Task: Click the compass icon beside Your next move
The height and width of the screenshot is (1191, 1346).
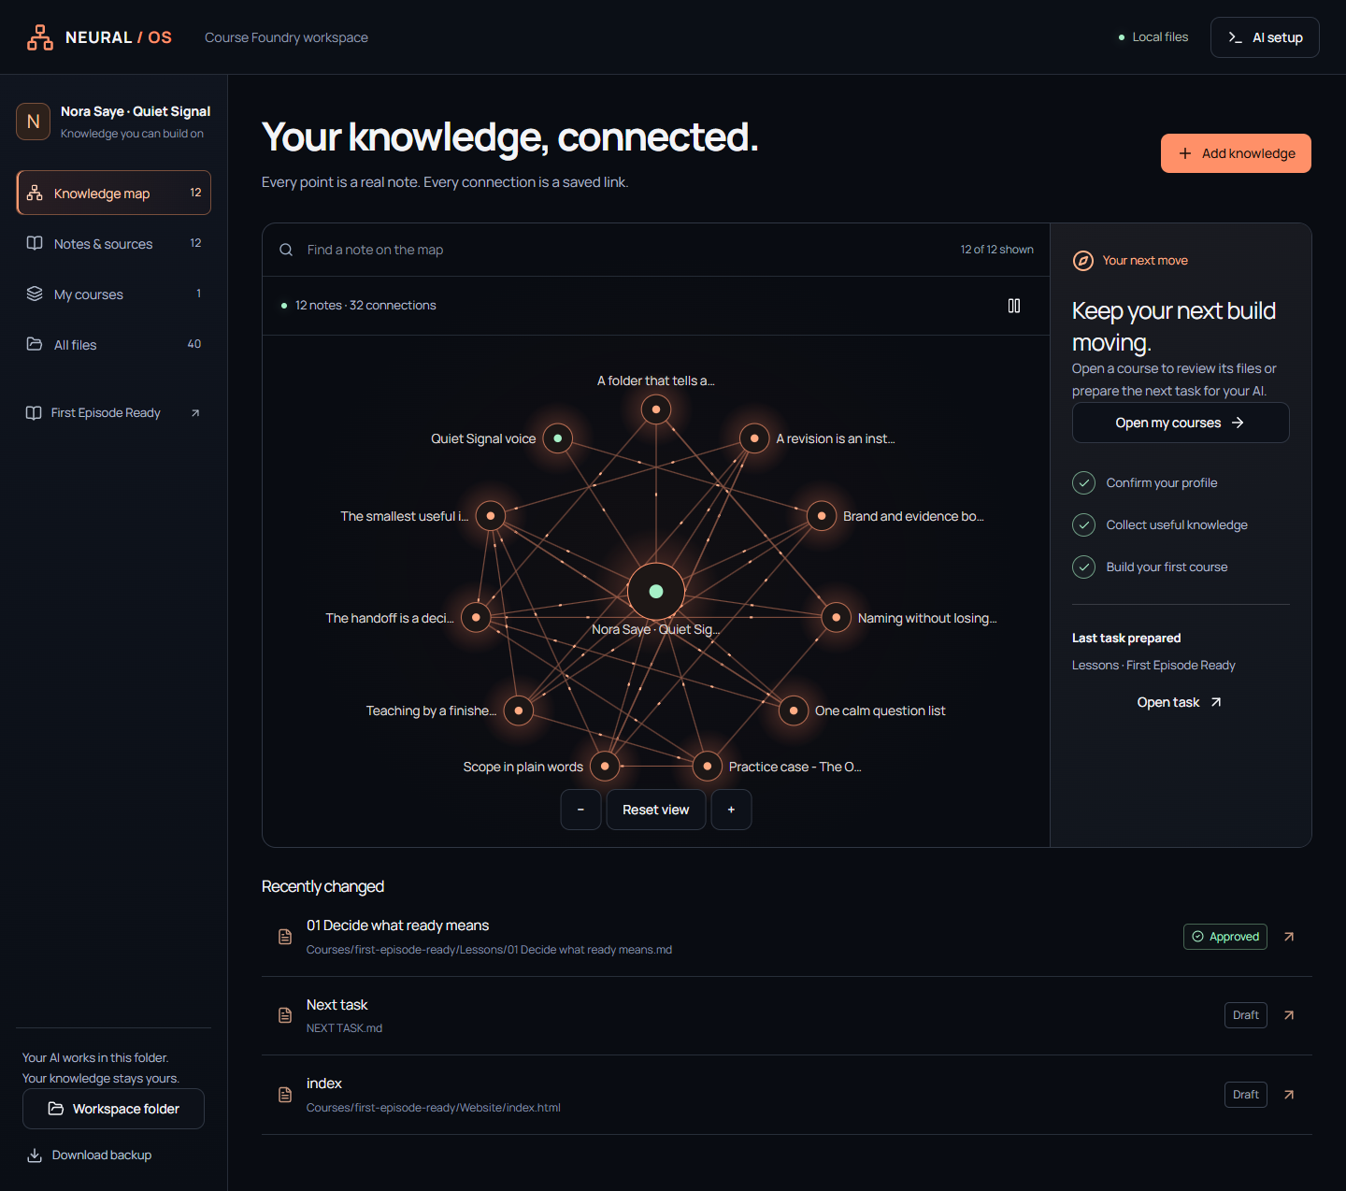Action: [x=1083, y=261]
